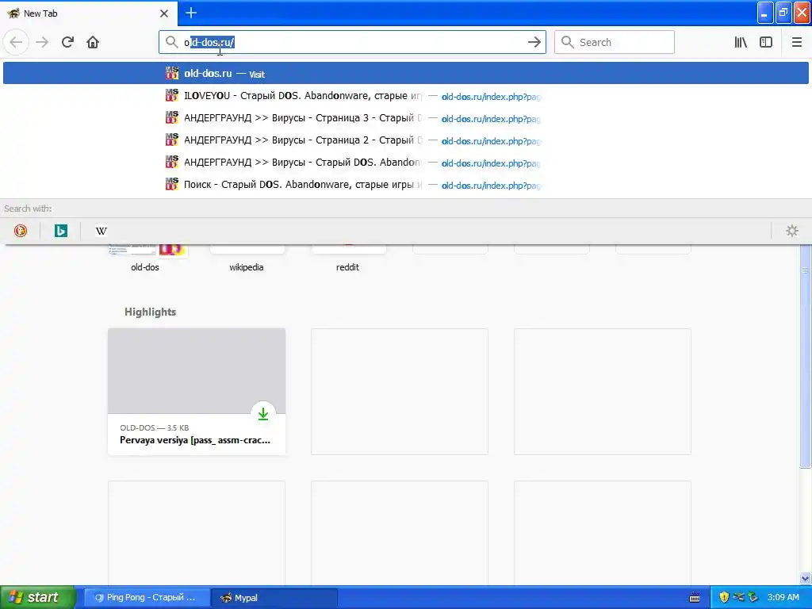Select the New Tab tab
The image size is (812, 609).
click(88, 13)
